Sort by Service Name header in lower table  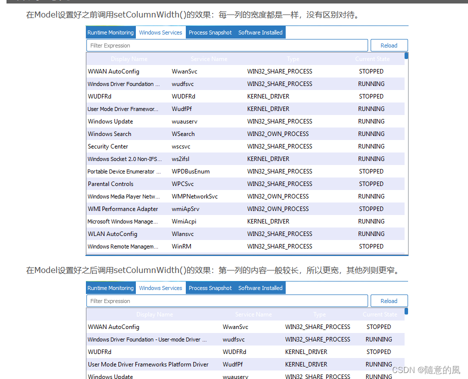point(253,314)
